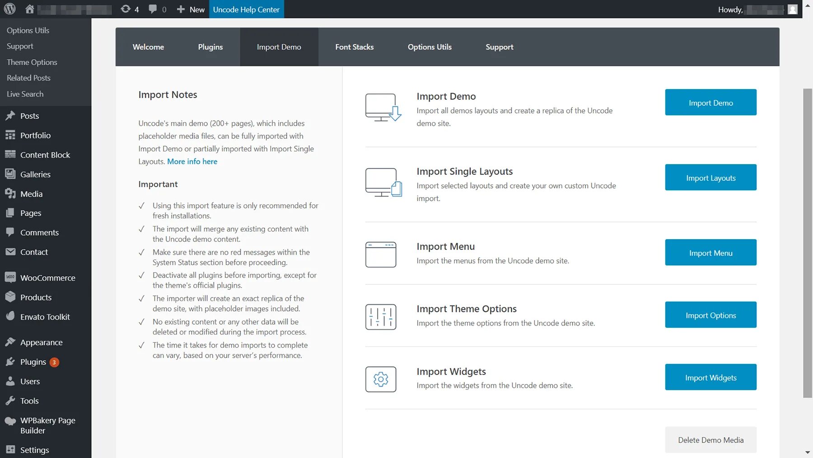Click the Plugins update count badge
This screenshot has width=813, height=458.
click(54, 362)
